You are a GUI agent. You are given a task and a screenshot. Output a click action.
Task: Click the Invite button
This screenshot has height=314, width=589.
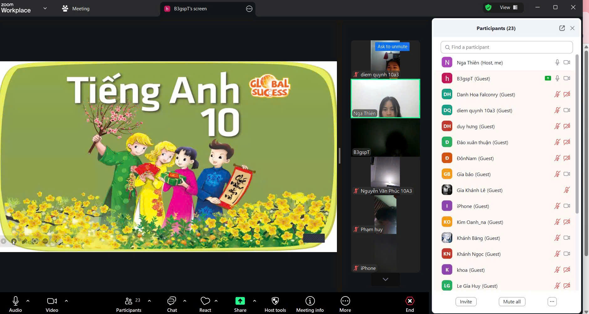coord(466,301)
